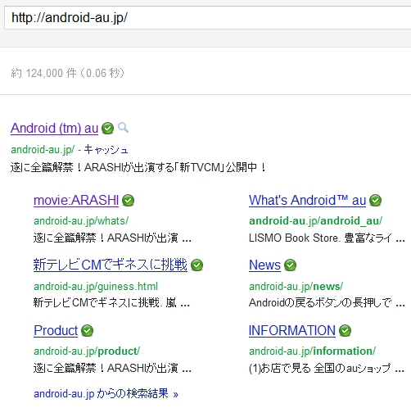Click the android-au.jp/whats/ URL text
The width and height of the screenshot is (411, 408).
click(x=81, y=220)
